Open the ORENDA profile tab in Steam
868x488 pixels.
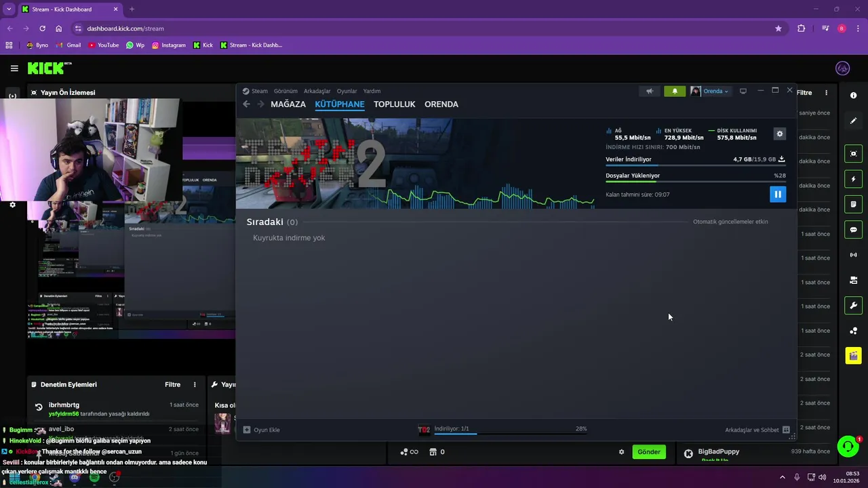441,104
